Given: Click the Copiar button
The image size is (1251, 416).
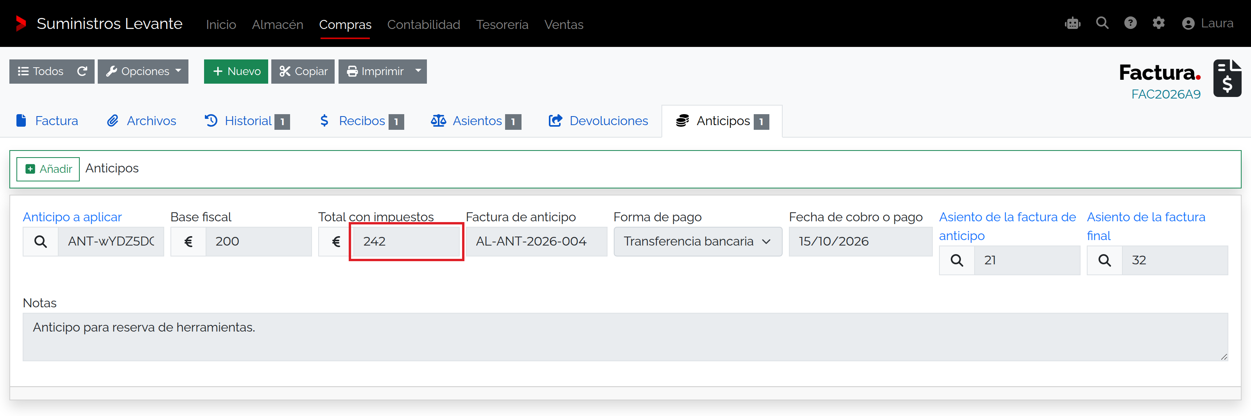Looking at the screenshot, I should click(303, 72).
